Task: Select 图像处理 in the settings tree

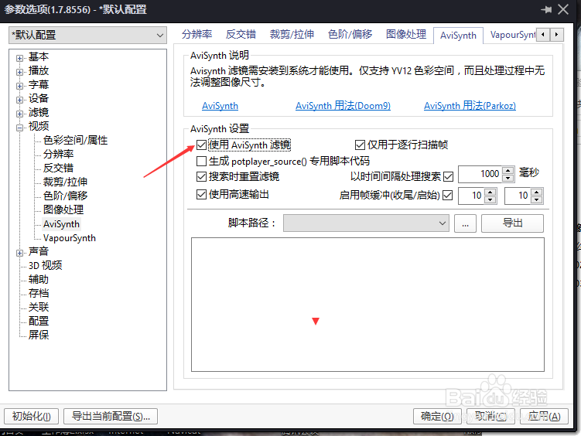Action: click(63, 209)
